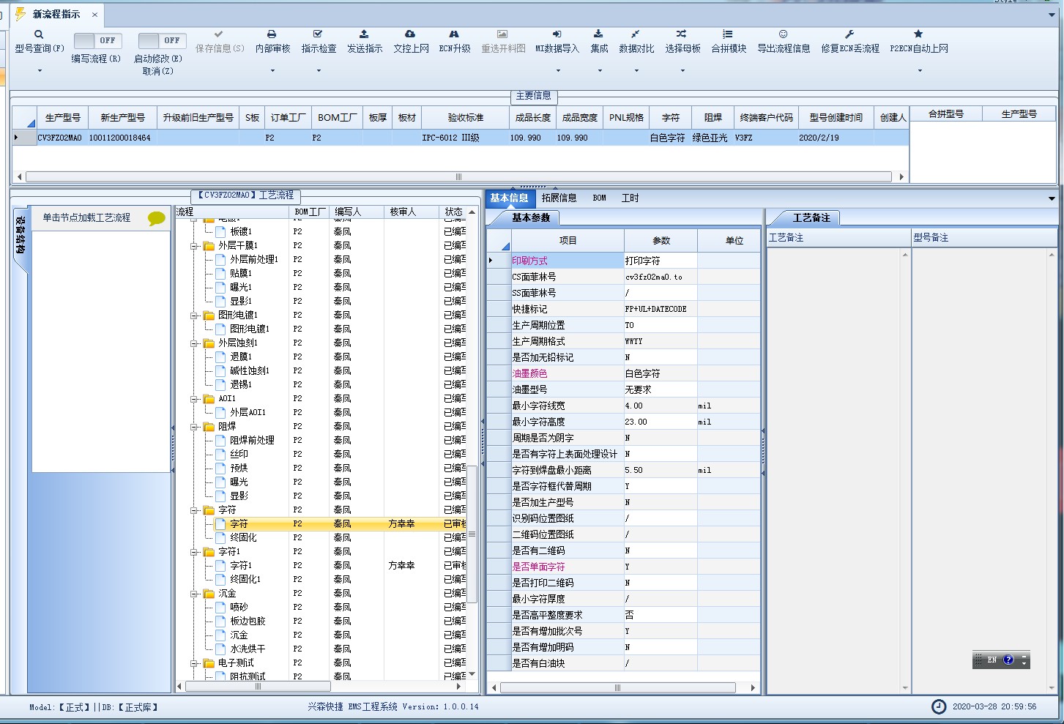The width and height of the screenshot is (1064, 724).
Task: Open the 数据对比 dropdown arrow
Action: [x=636, y=71]
